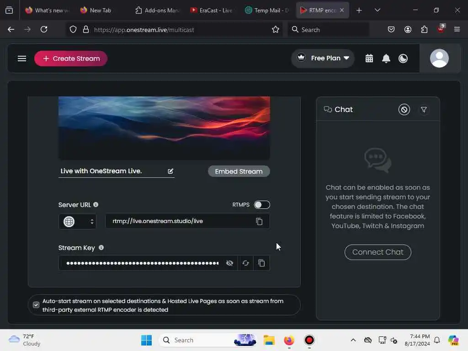This screenshot has width=468, height=351.
Task: Switch to the Temp Mail tab
Action: [266, 11]
